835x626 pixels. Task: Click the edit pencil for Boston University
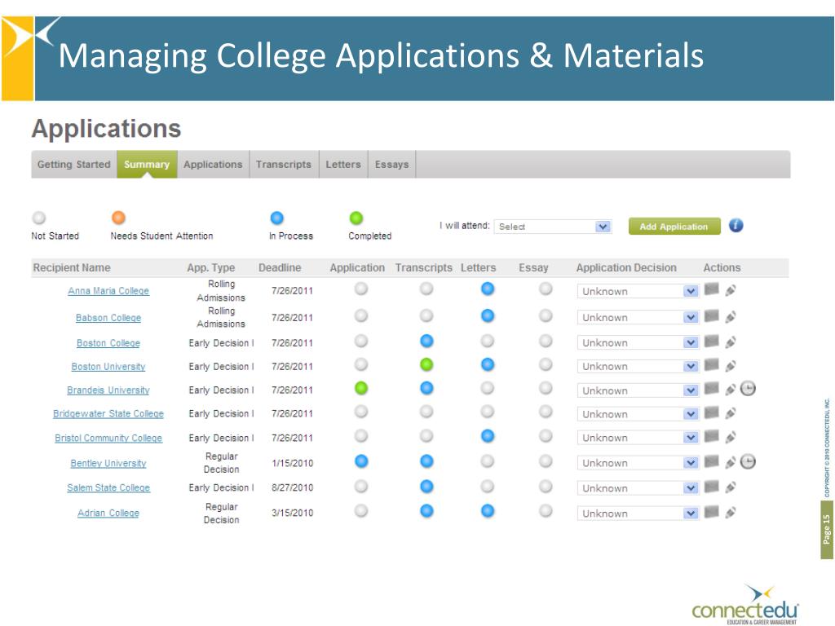pos(731,366)
